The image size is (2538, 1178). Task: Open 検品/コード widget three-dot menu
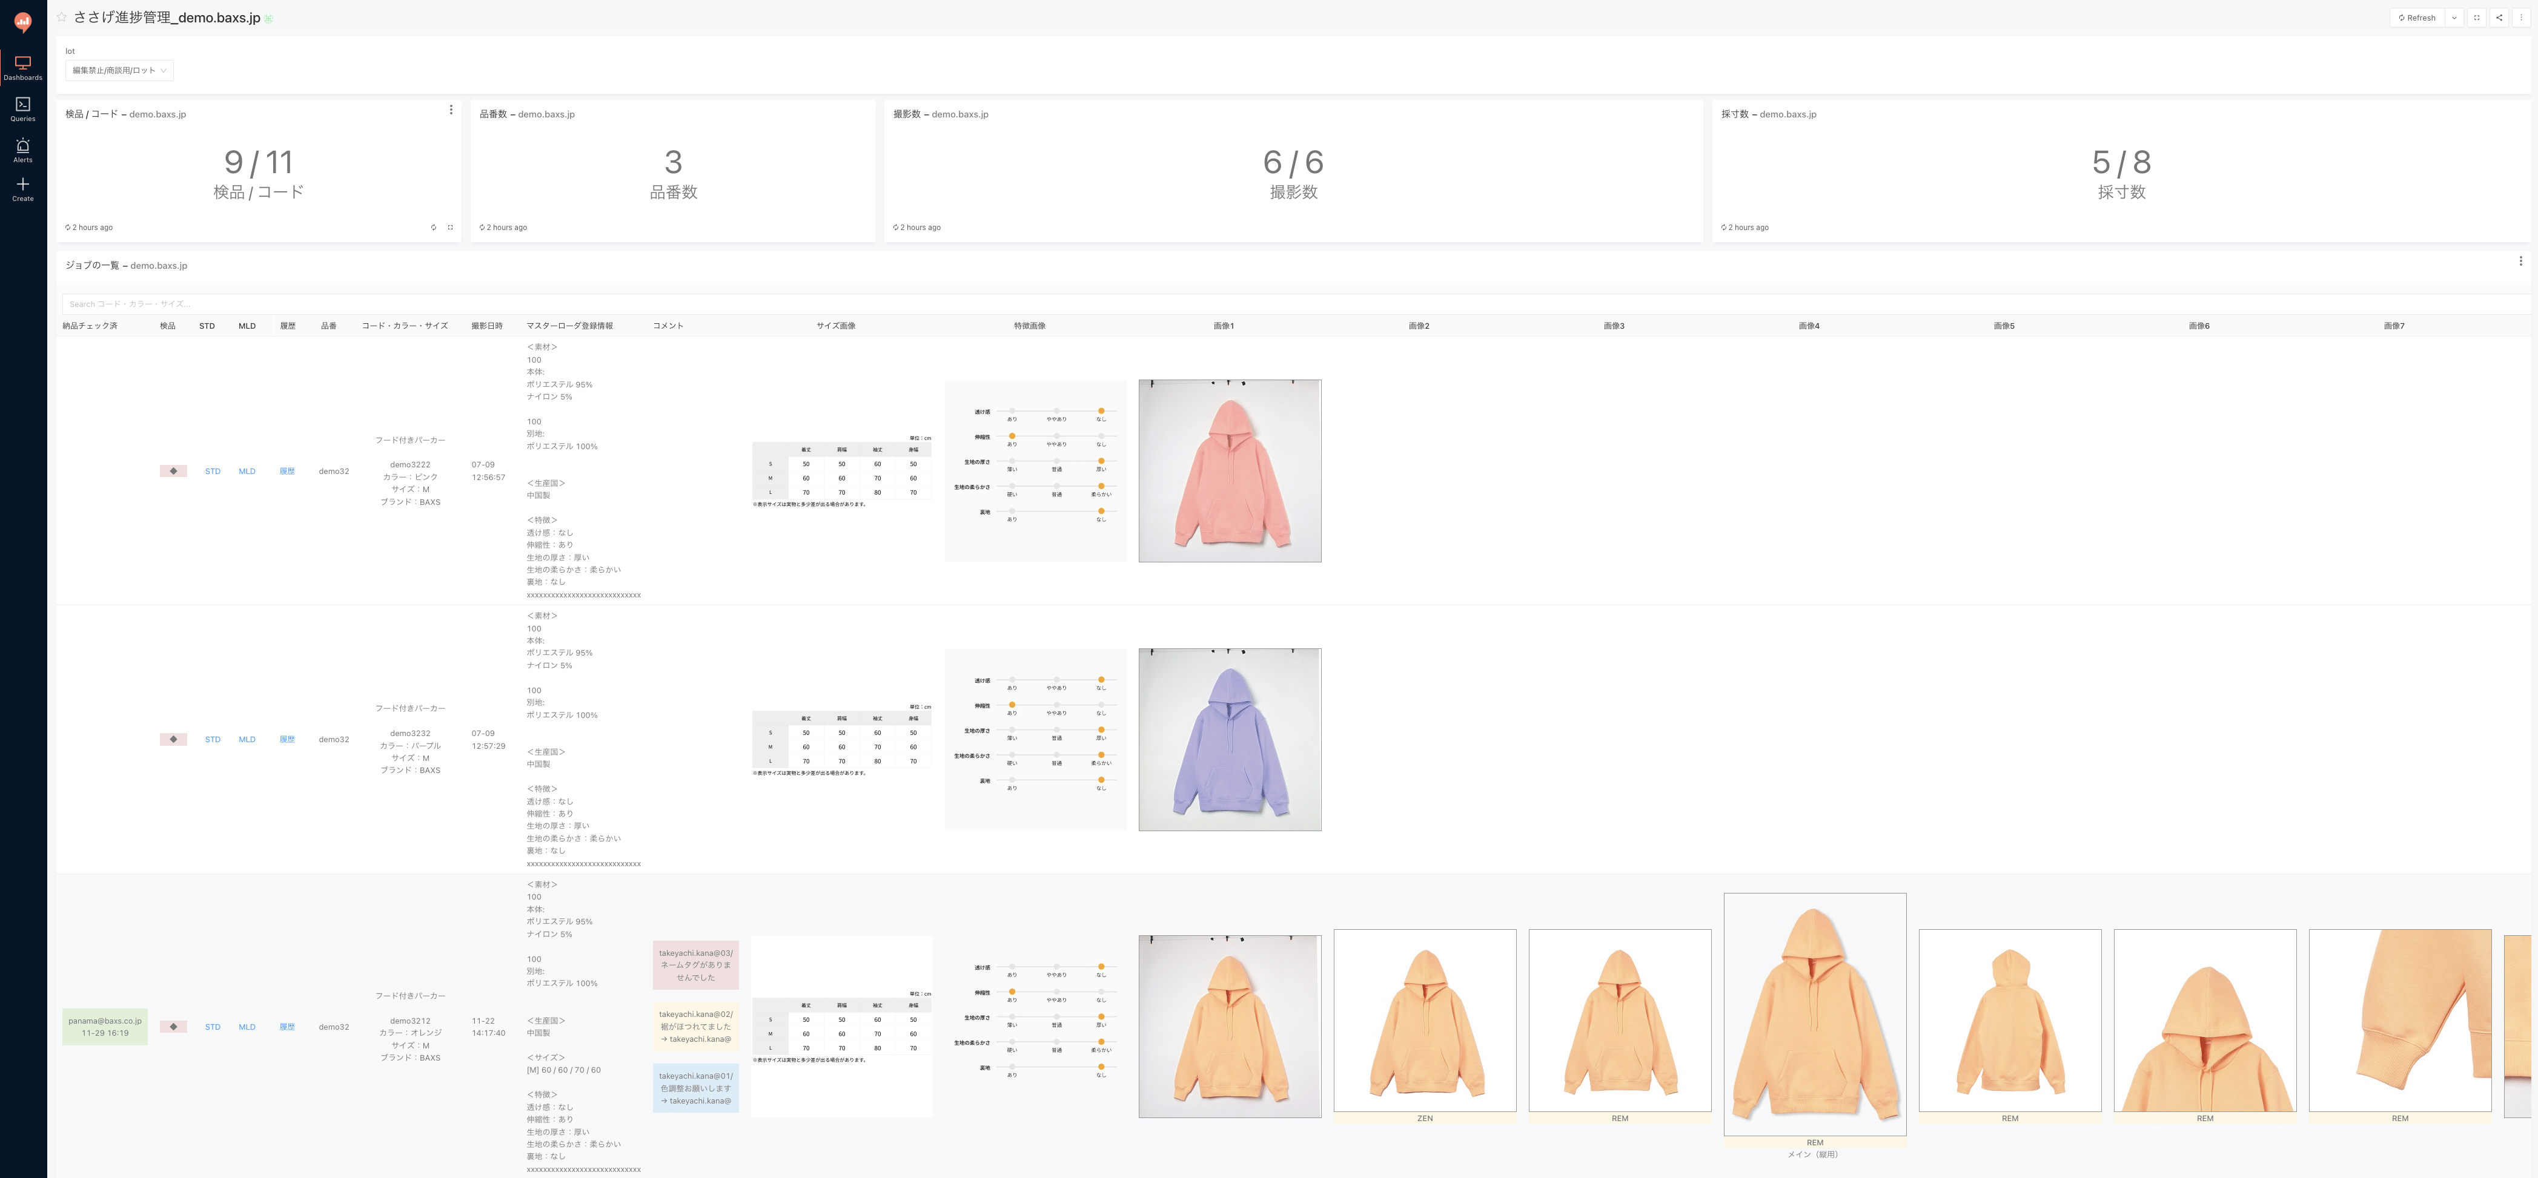(451, 110)
